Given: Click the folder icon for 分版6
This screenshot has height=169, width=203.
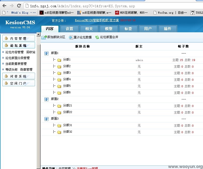Looking at the screenshot, I should pos(59,93).
